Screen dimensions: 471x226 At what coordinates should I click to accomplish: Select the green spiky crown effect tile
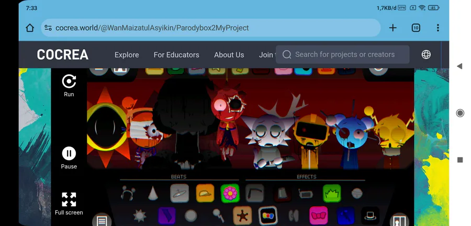click(x=332, y=193)
